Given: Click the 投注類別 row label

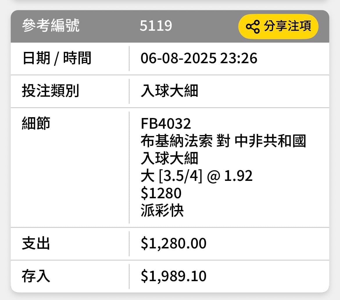Looking at the screenshot, I should coord(50,91).
